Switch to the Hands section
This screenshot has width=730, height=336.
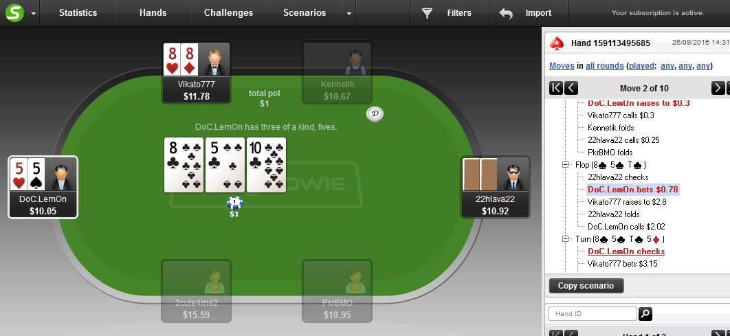153,13
